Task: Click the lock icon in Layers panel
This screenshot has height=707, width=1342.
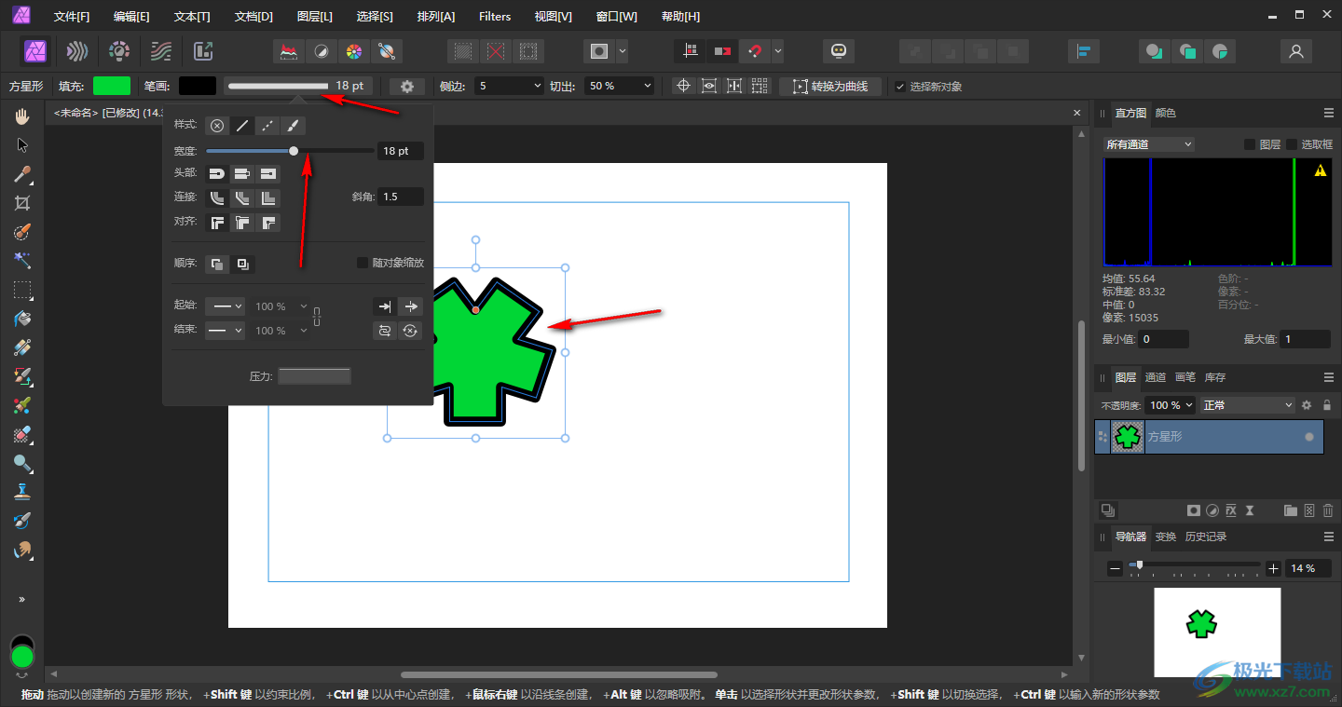Action: pos(1327,405)
